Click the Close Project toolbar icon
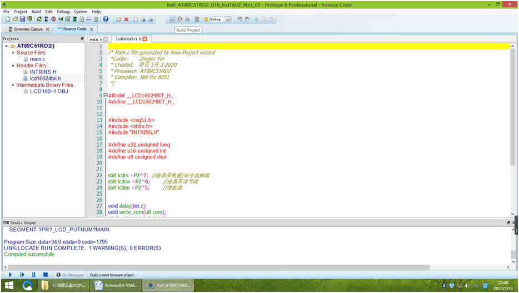The image size is (519, 293). click(29, 19)
